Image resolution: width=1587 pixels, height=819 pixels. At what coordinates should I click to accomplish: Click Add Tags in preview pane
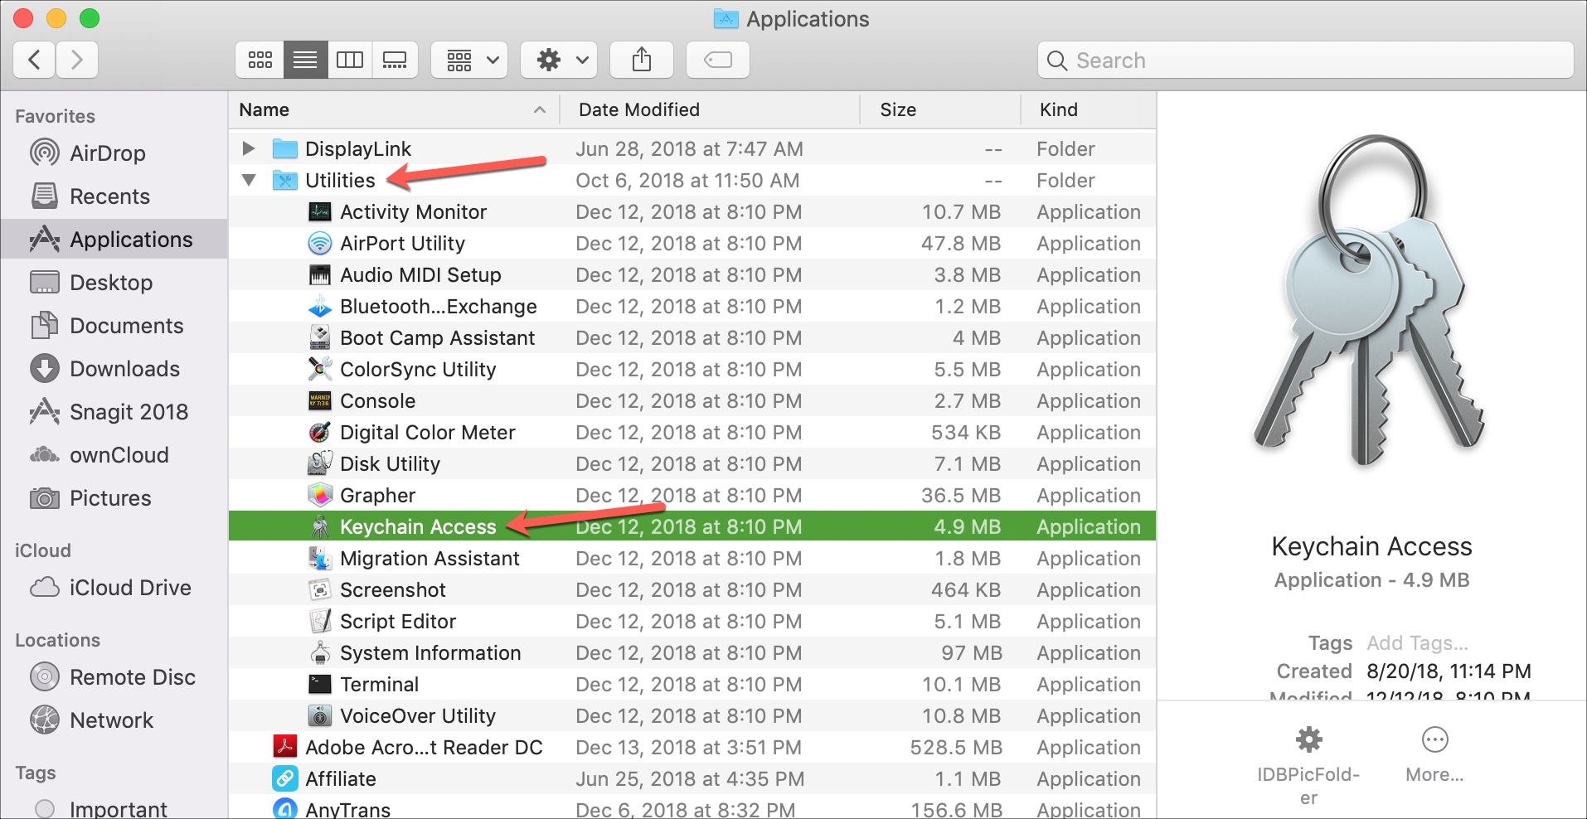point(1417,643)
